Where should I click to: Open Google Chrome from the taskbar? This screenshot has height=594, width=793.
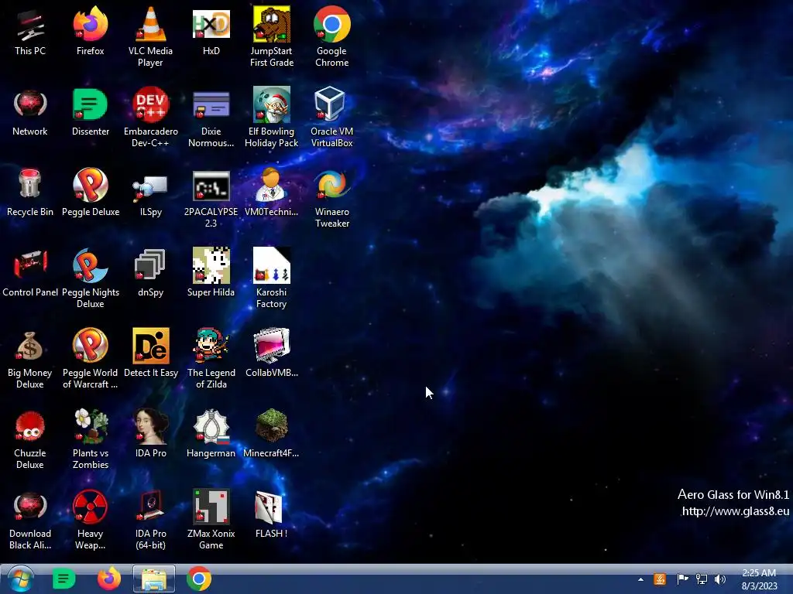tap(199, 579)
